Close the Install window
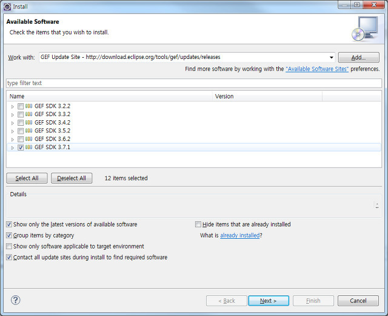 tap(374, 4)
